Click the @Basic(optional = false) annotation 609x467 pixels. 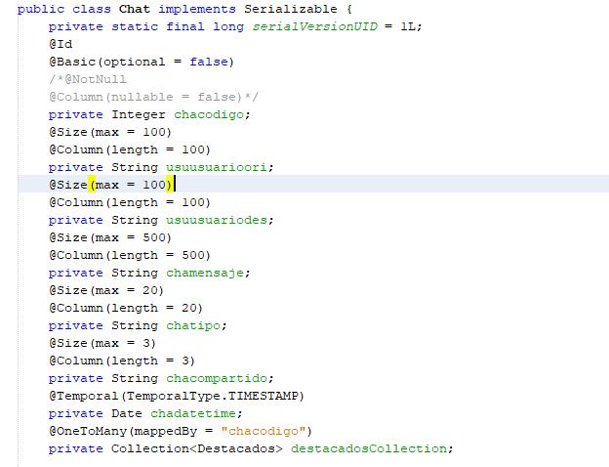pos(142,62)
